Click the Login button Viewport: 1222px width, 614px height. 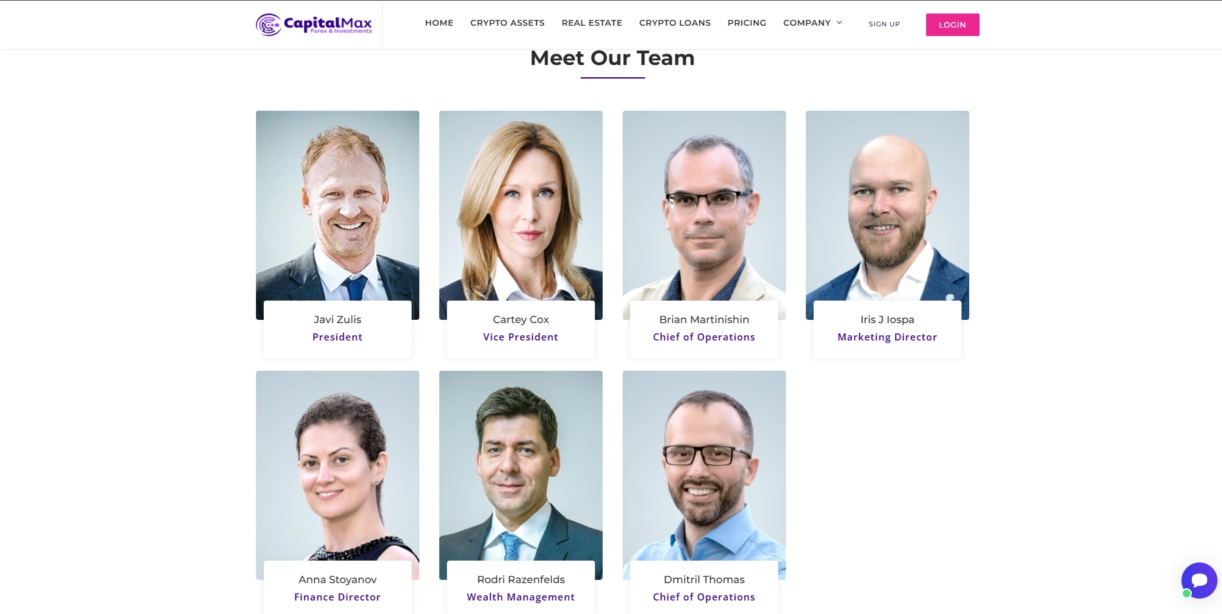coord(953,24)
